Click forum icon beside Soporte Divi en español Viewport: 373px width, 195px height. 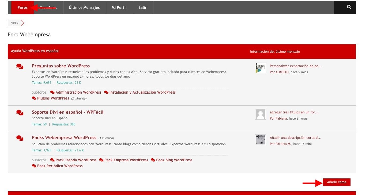[x=20, y=113]
